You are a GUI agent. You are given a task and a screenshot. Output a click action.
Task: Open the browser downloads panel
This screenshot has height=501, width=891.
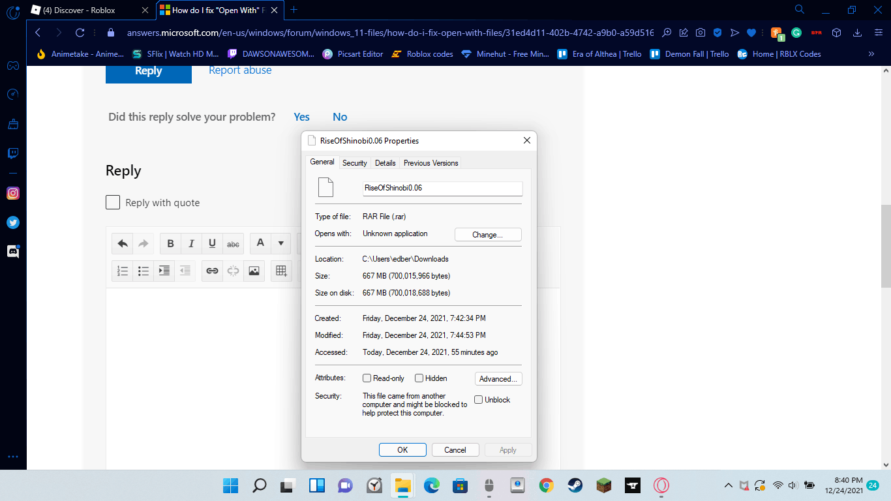(x=858, y=33)
